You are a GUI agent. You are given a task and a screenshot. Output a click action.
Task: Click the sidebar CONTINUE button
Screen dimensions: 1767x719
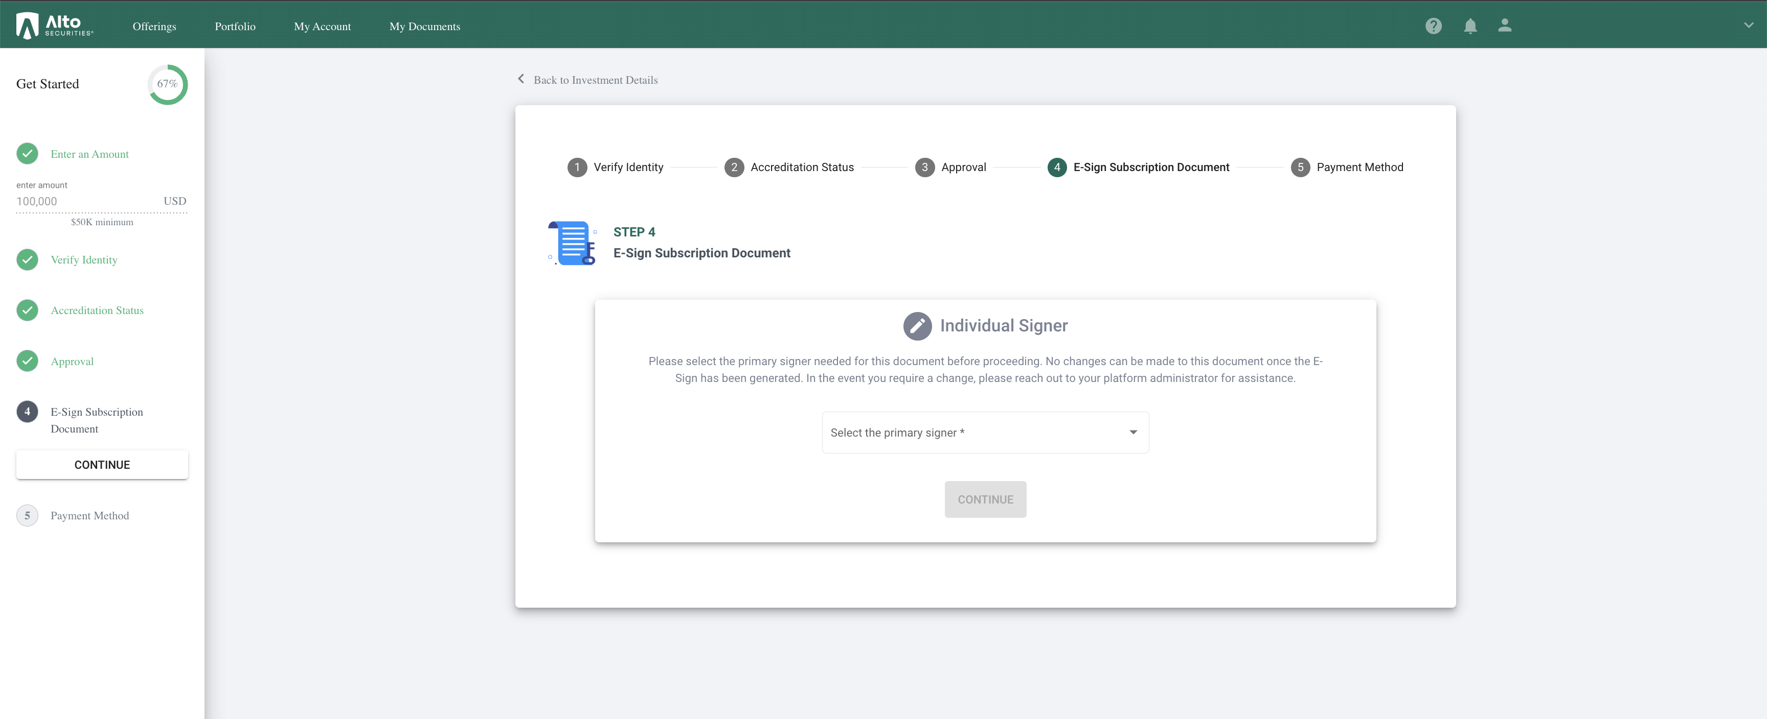tap(102, 465)
